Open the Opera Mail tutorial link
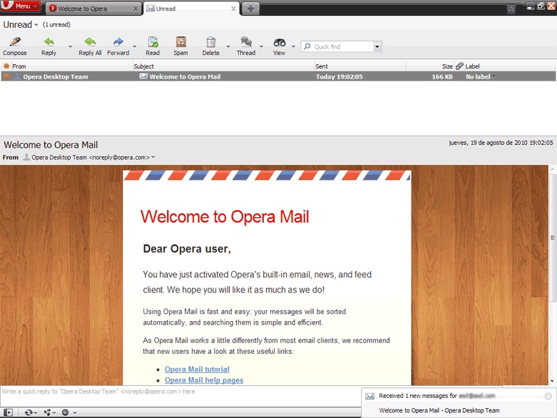Image resolution: width=557 pixels, height=418 pixels. 197,369
